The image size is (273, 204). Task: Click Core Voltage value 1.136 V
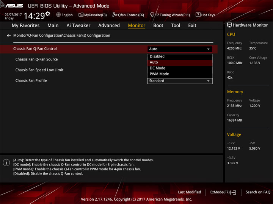pos(254,63)
